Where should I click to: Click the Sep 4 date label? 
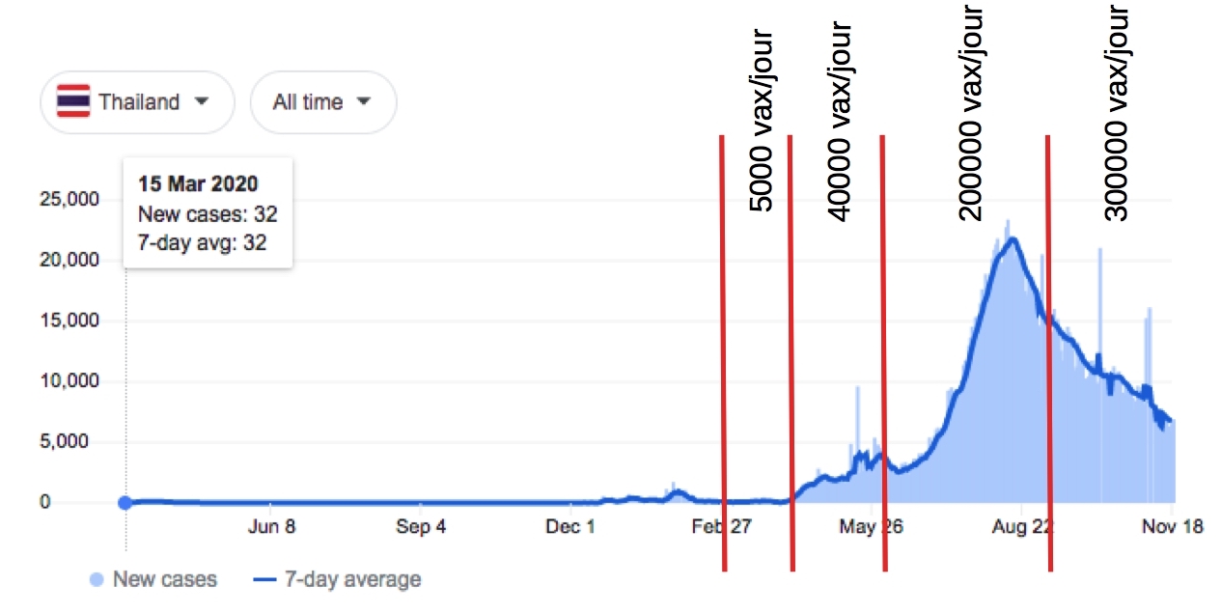tap(421, 527)
